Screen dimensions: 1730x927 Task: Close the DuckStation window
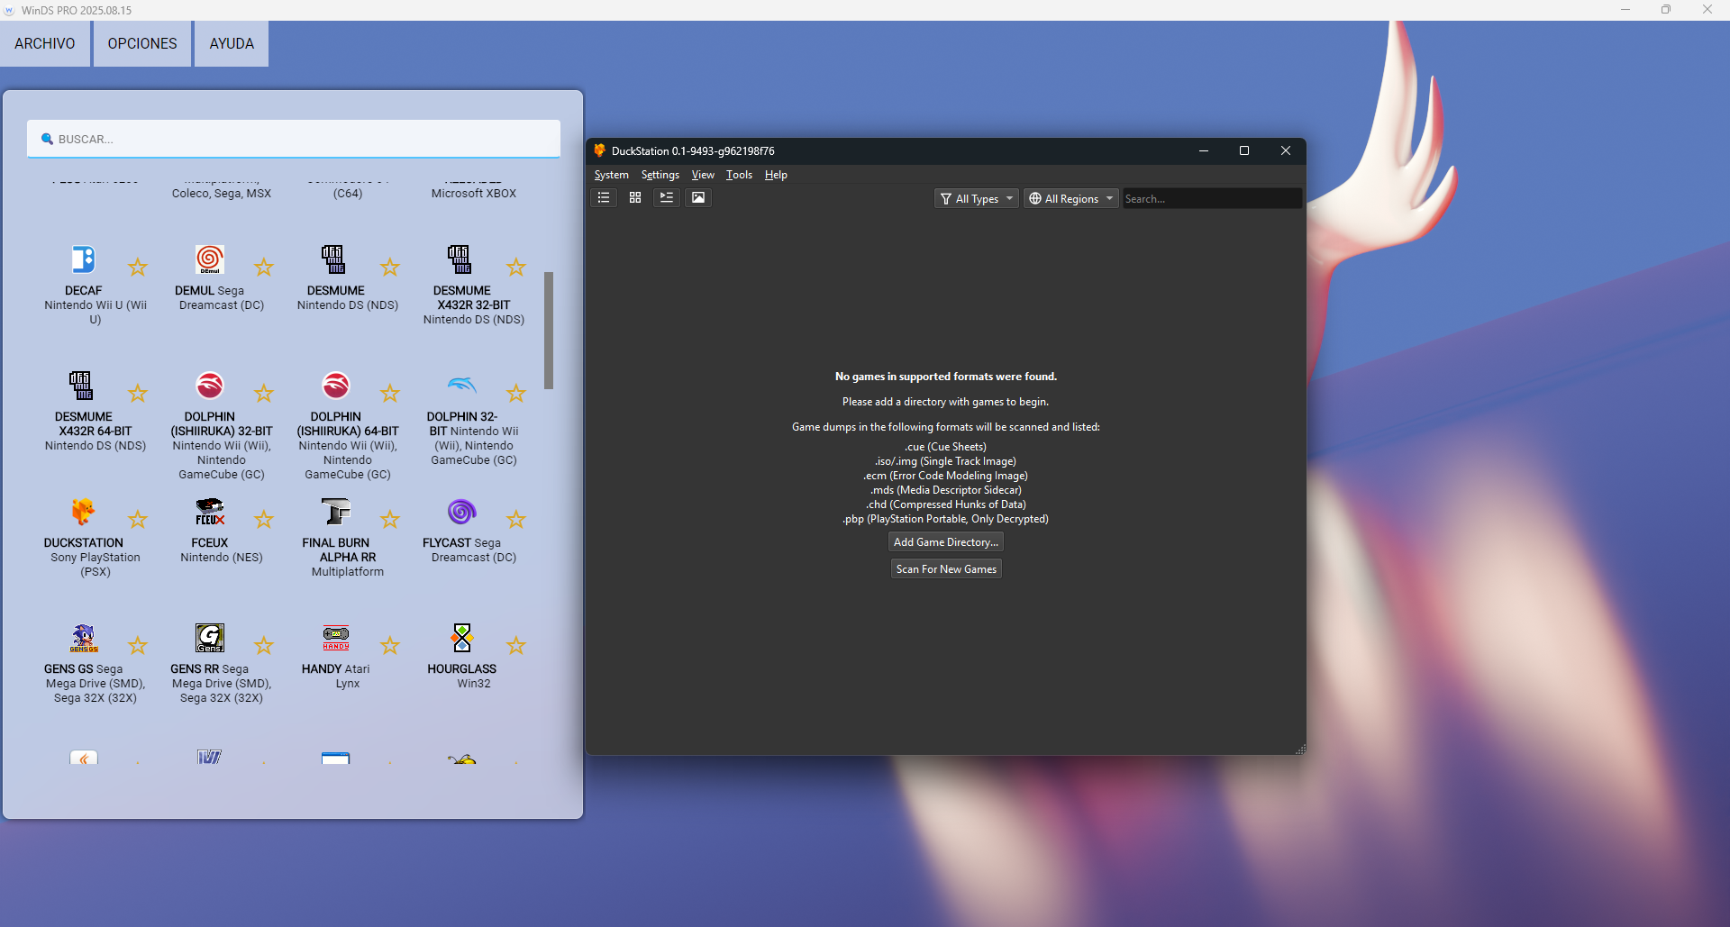(1286, 150)
